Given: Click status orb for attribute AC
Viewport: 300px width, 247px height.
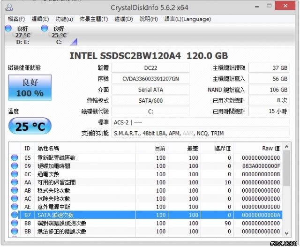Looking at the screenshot, I should coord(15,199).
